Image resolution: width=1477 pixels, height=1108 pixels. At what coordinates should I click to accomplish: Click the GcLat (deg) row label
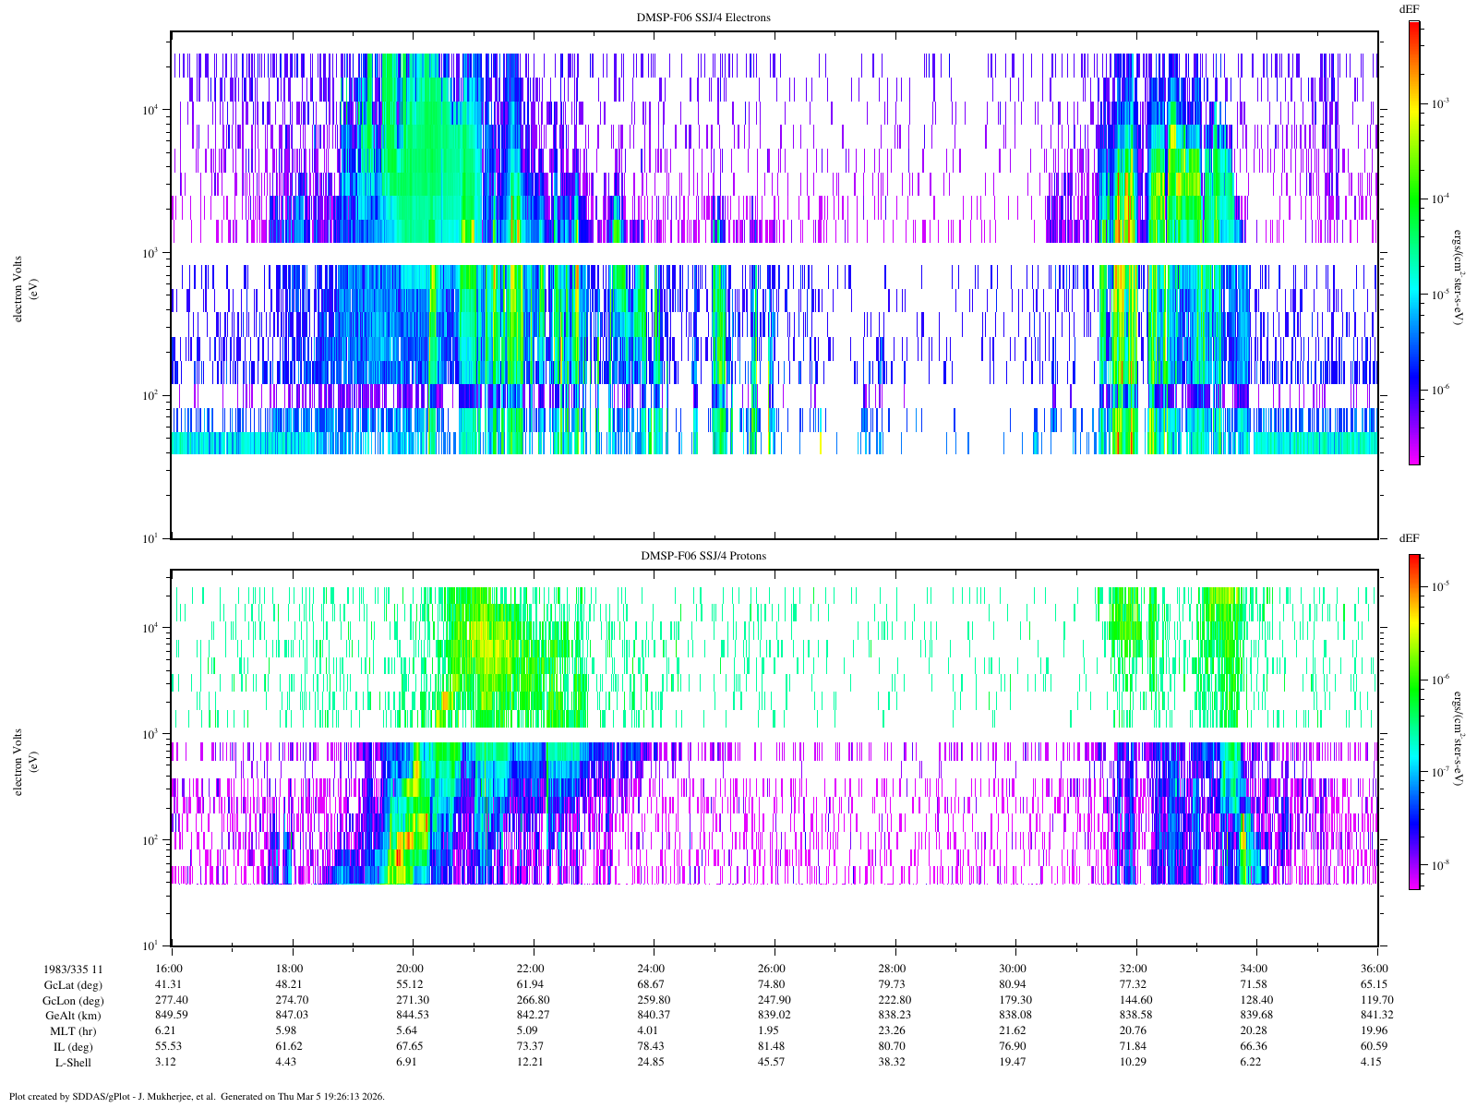coord(73,985)
